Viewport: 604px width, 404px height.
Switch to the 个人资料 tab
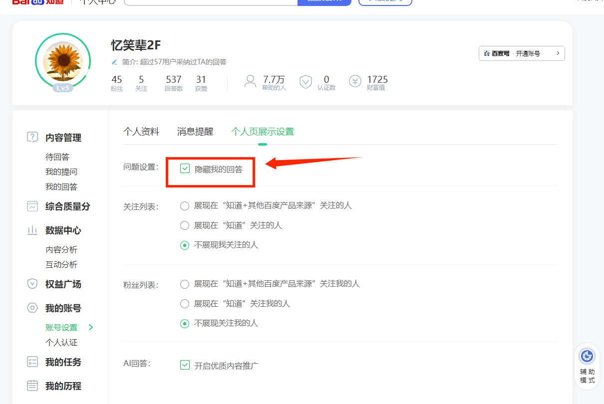coord(141,132)
